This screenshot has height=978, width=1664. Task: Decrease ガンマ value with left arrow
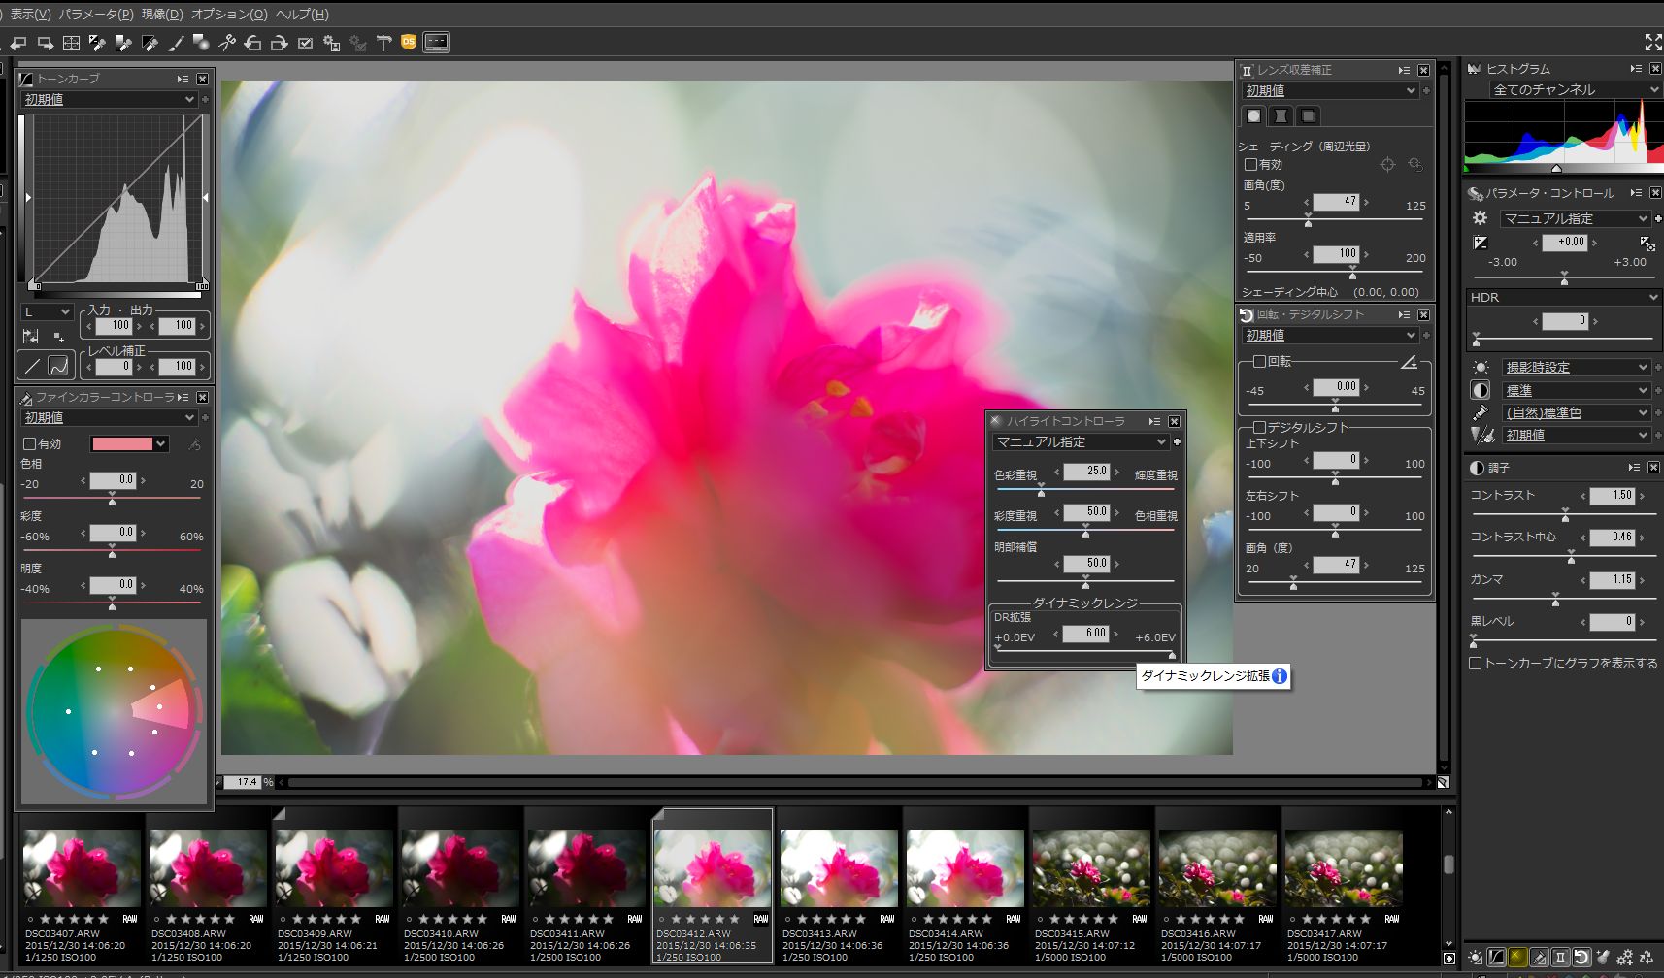pos(1582,579)
